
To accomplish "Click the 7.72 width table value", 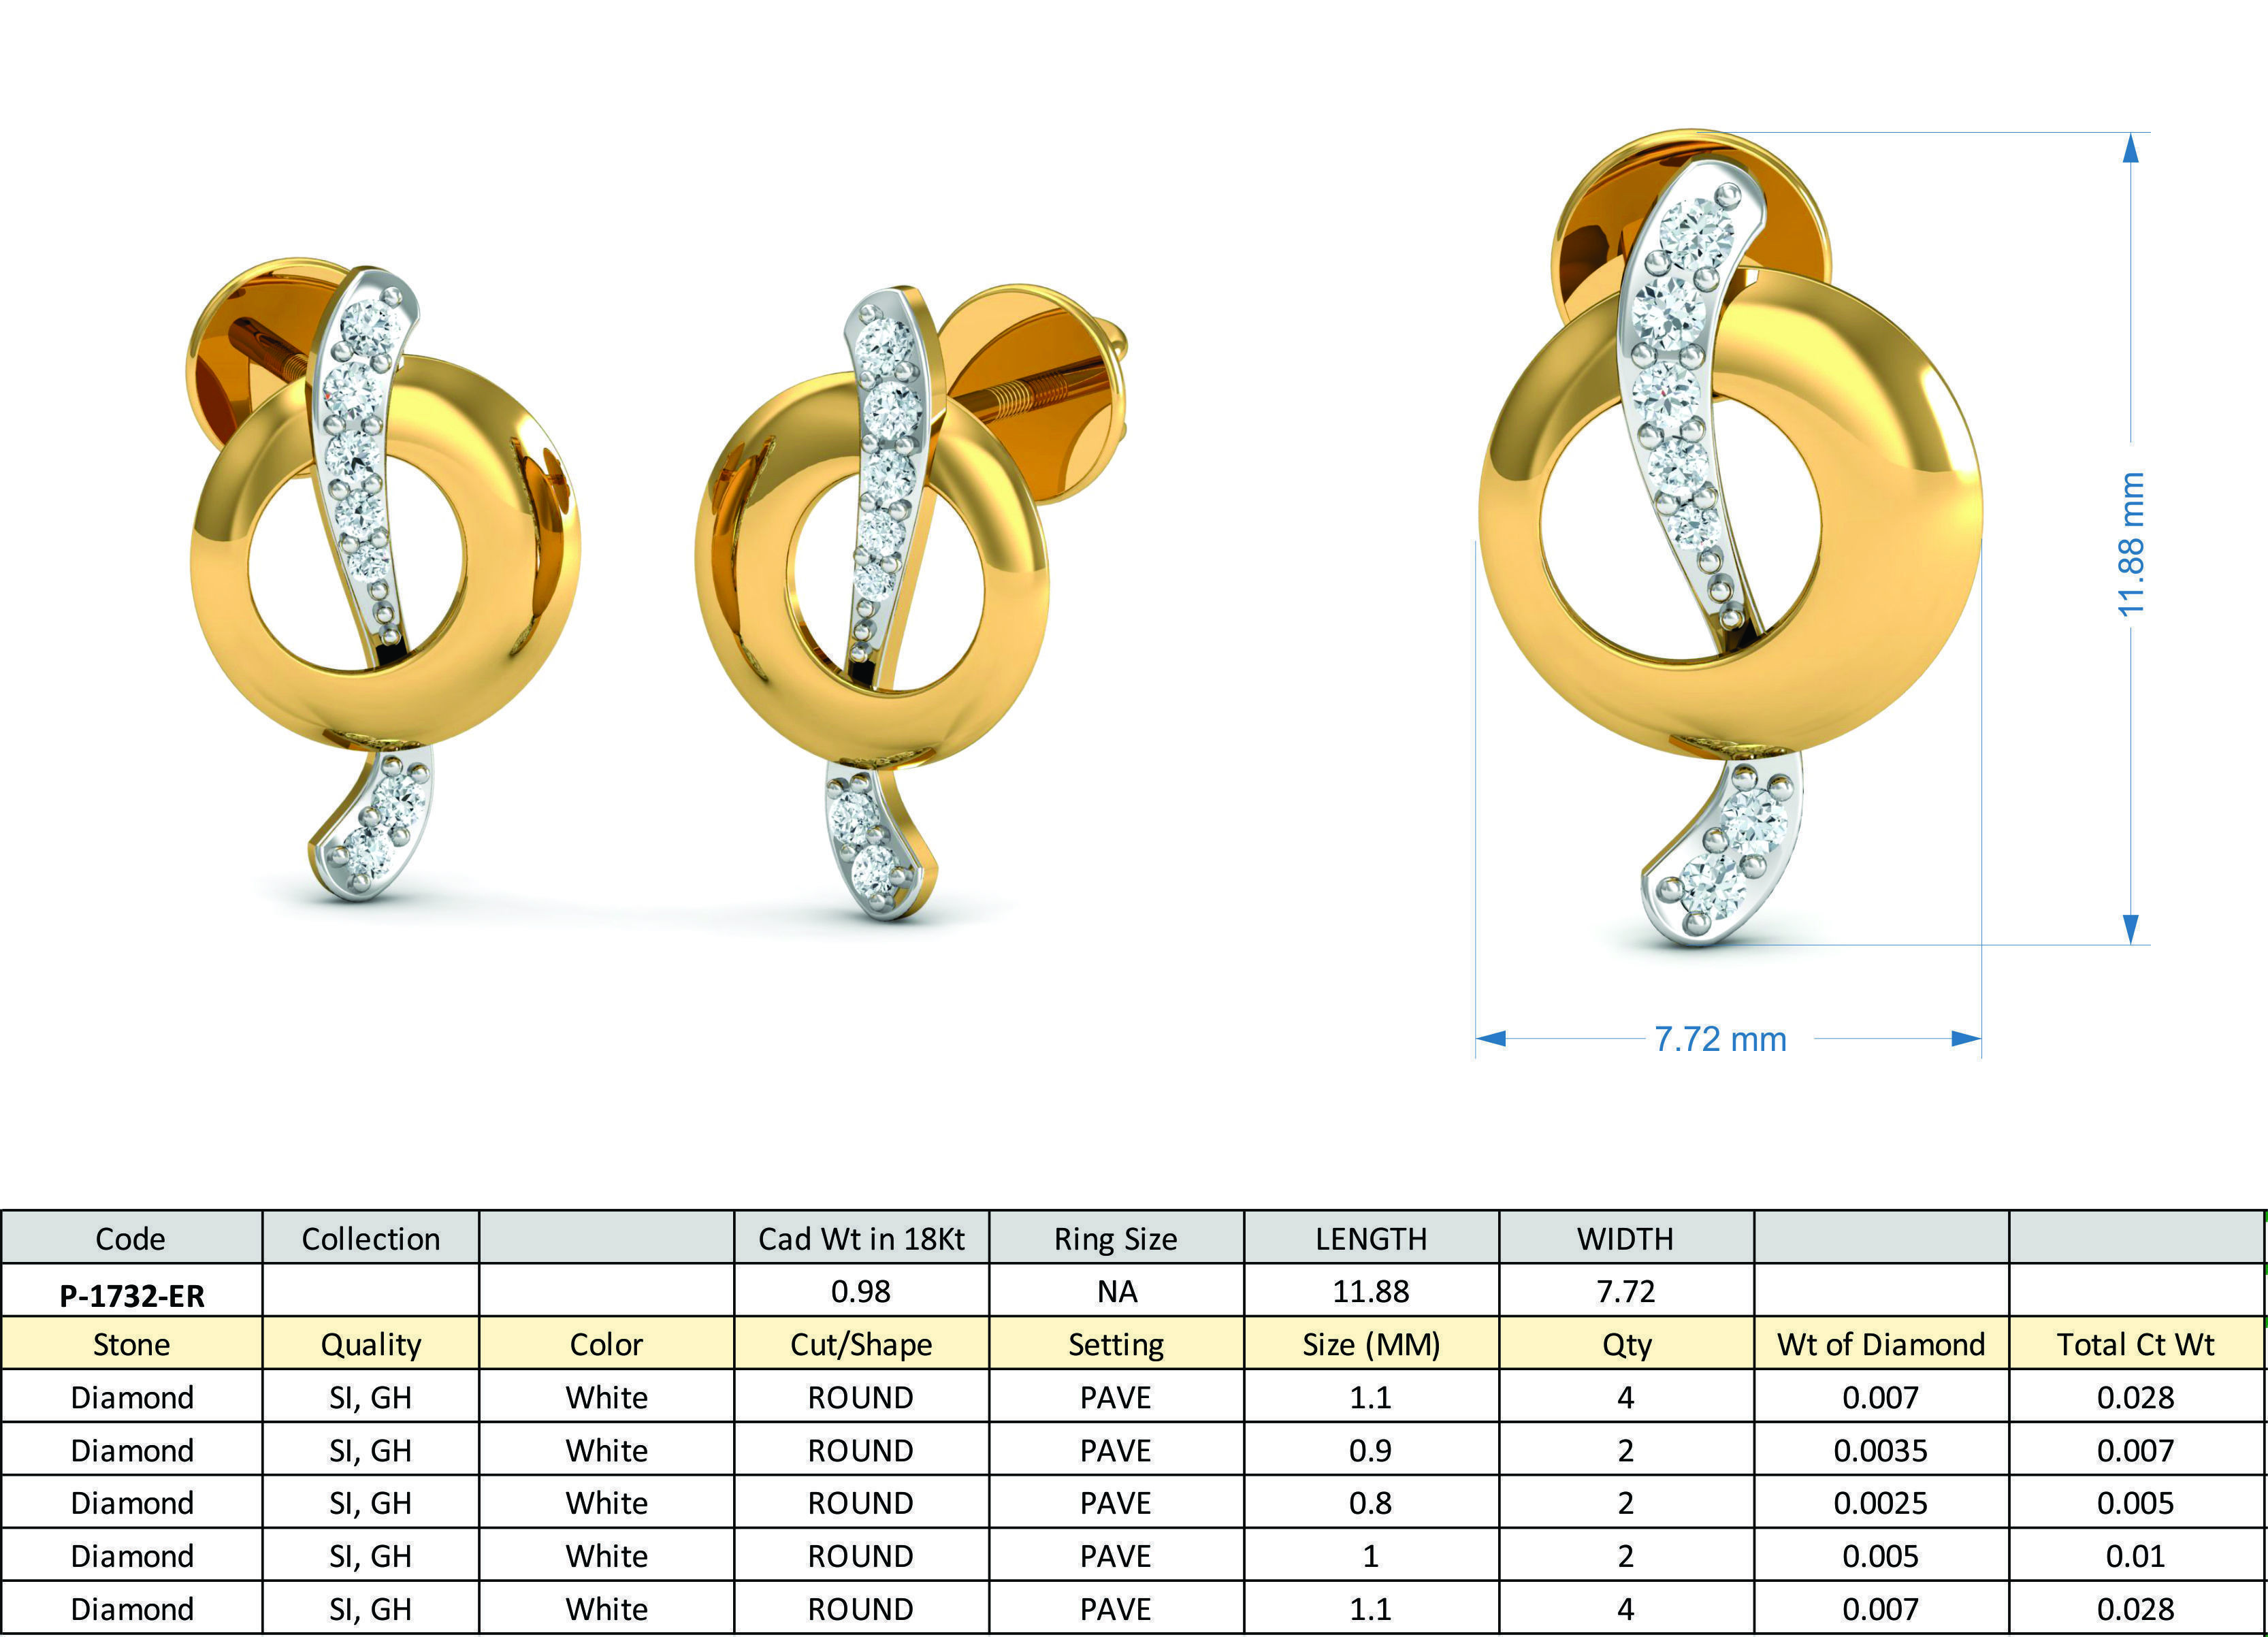I will pyautogui.click(x=1626, y=1291).
